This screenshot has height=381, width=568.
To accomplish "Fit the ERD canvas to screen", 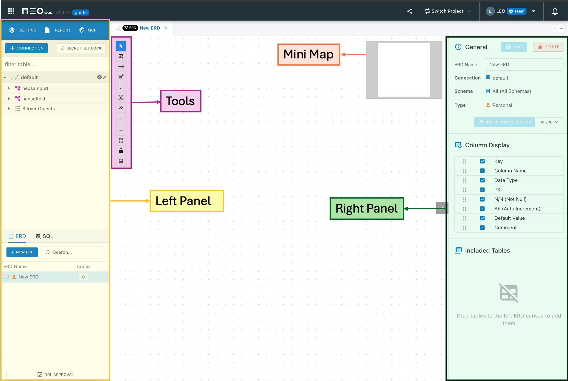I will (x=121, y=140).
